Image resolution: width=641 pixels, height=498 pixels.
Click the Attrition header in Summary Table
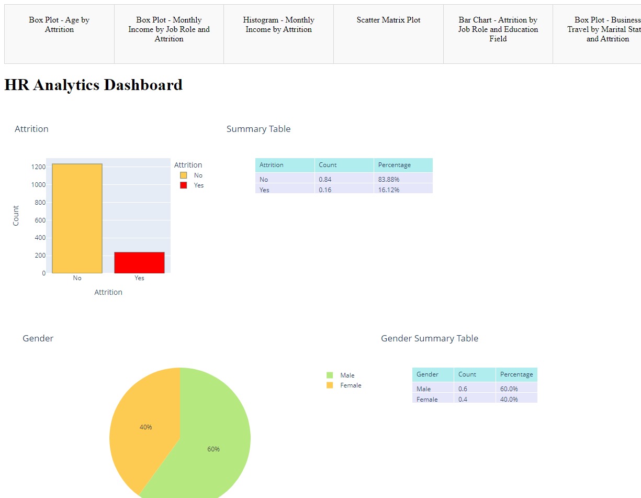285,165
